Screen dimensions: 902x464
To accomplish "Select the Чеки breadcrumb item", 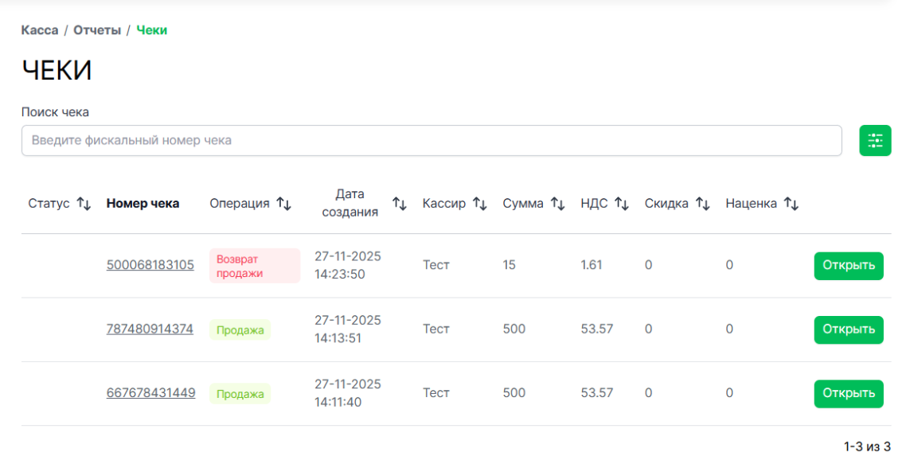I will 151,30.
